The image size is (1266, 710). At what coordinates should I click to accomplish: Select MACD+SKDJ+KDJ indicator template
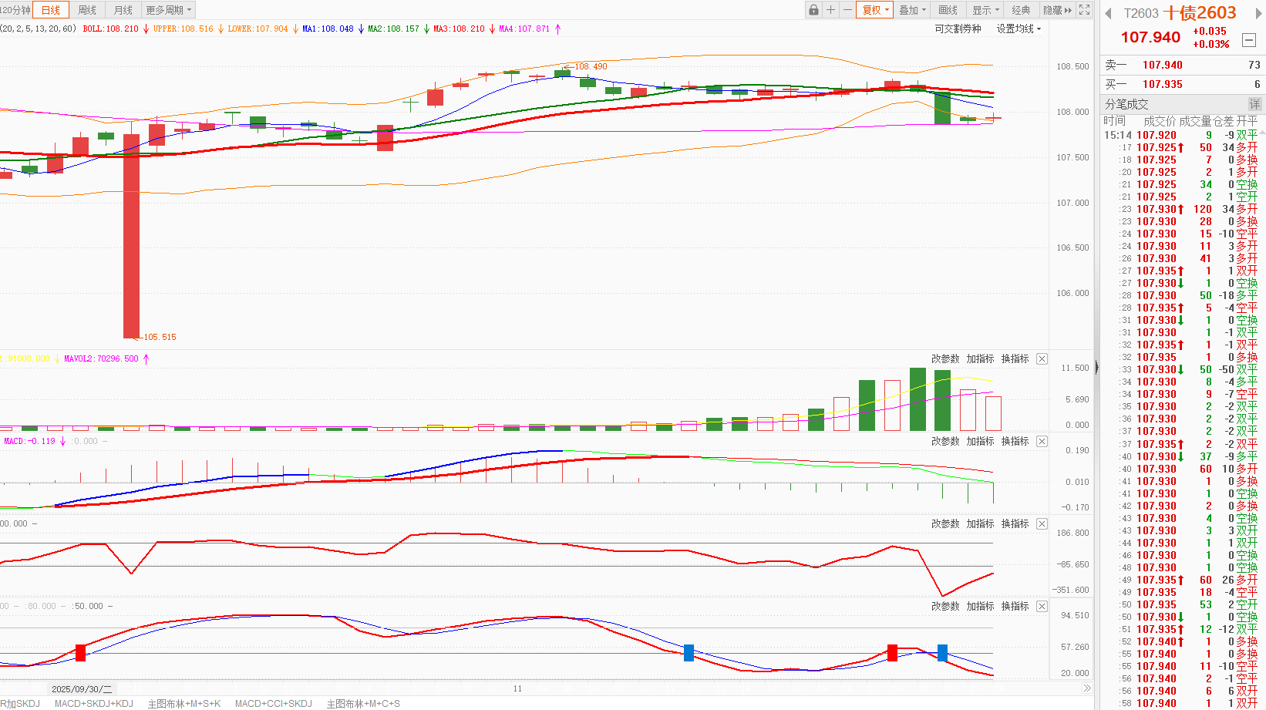[x=93, y=703]
